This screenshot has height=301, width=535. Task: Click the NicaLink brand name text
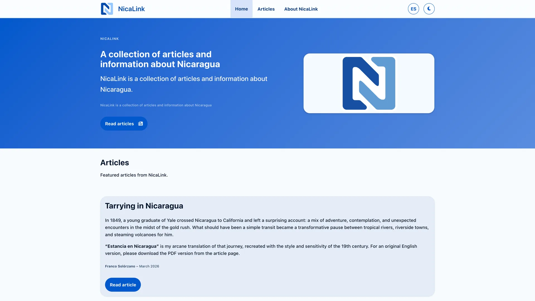pos(131,9)
